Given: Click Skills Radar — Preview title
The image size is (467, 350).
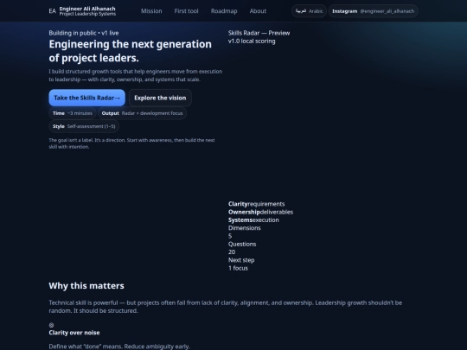Looking at the screenshot, I should click(259, 33).
